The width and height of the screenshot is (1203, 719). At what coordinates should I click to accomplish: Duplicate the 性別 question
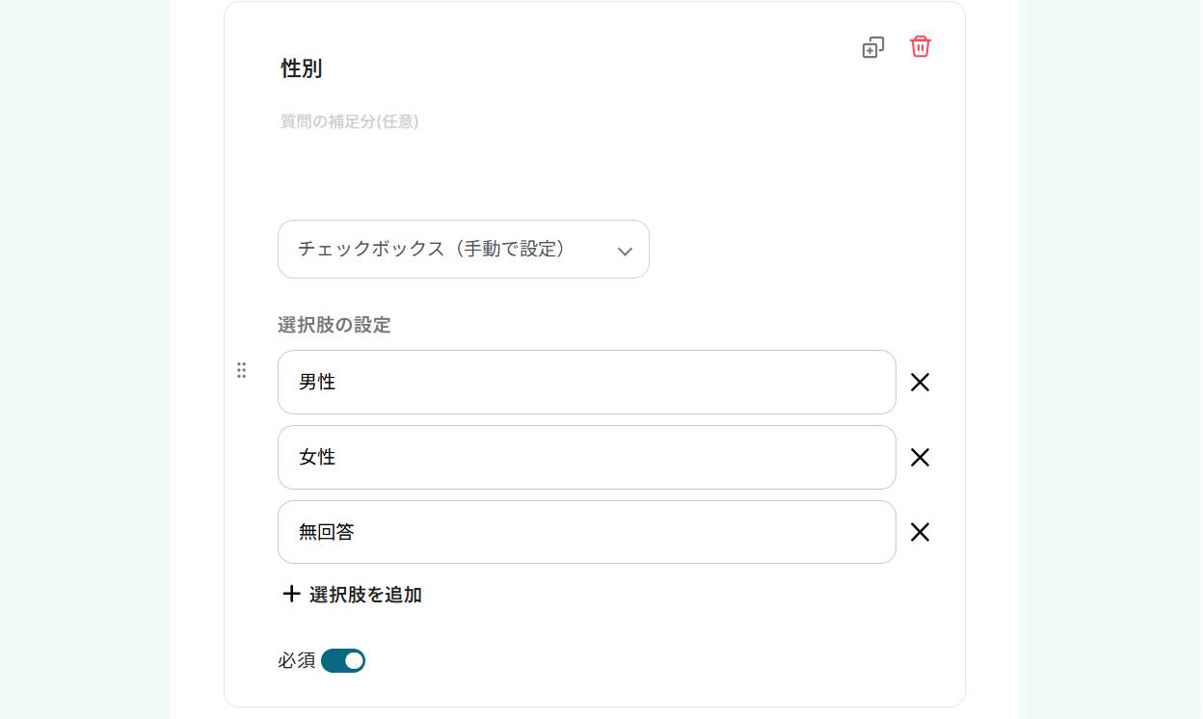point(872,47)
